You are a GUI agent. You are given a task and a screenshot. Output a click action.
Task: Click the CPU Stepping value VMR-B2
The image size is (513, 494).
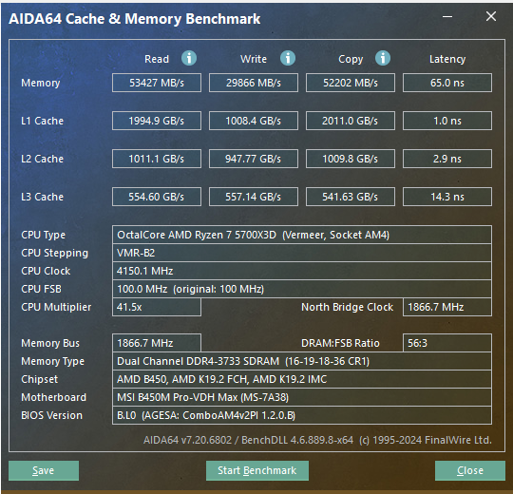tap(302, 253)
